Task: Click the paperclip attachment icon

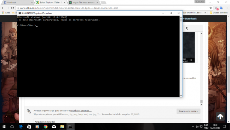Action: (29, 111)
